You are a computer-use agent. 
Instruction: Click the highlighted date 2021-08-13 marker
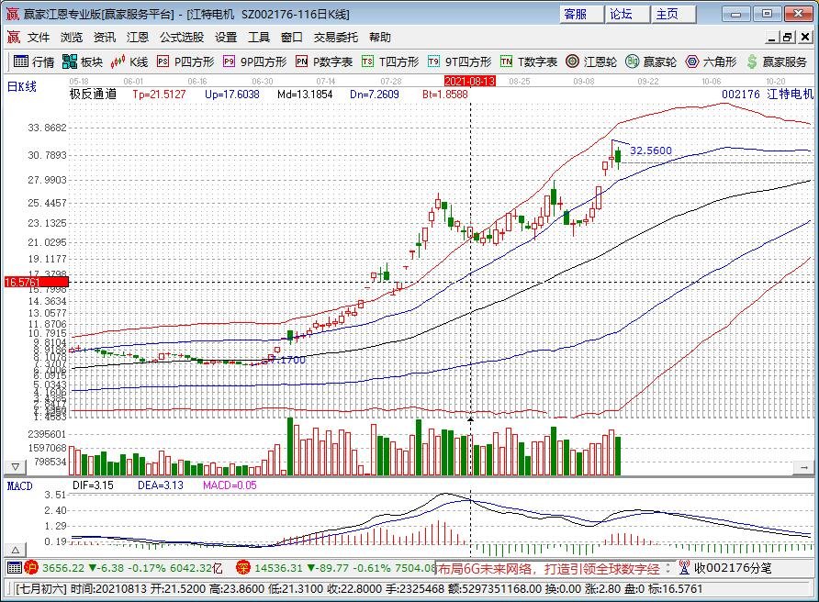click(469, 81)
